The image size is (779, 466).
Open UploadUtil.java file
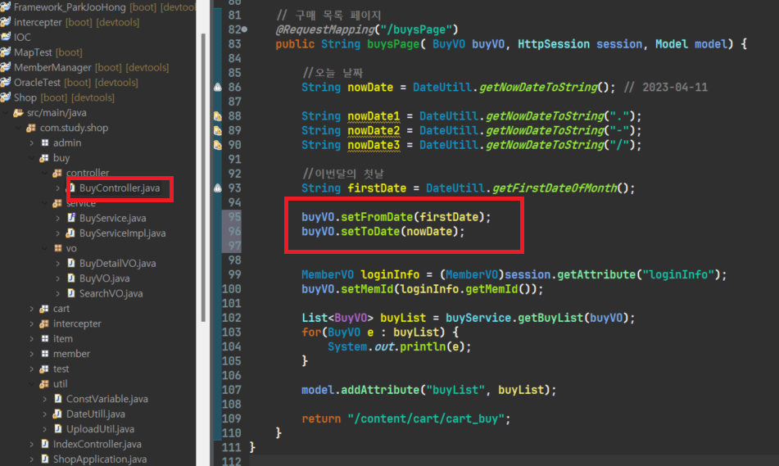(100, 429)
